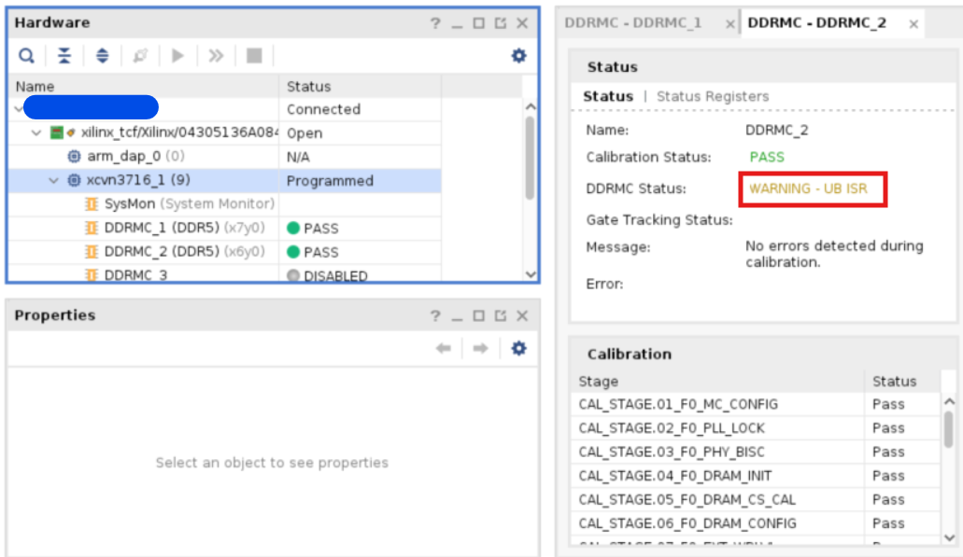
Task: Close the DDRMC - DDRMC_2 tab
Action: tap(913, 24)
